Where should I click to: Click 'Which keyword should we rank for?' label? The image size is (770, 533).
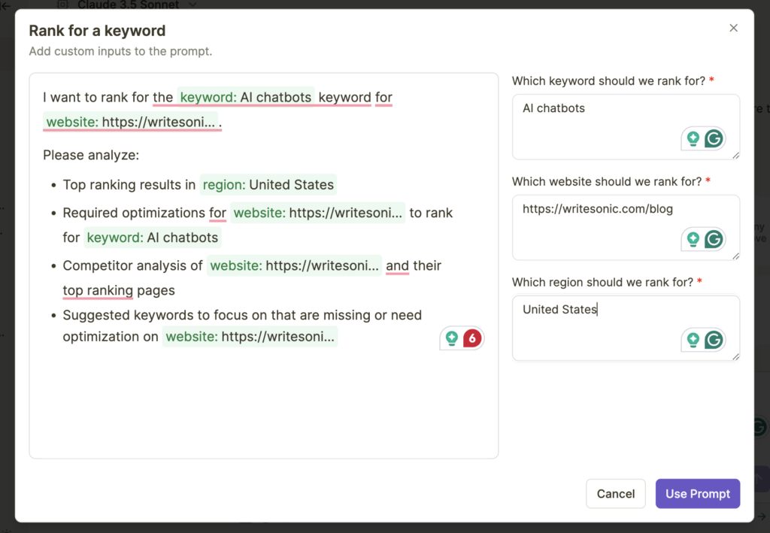(608, 80)
